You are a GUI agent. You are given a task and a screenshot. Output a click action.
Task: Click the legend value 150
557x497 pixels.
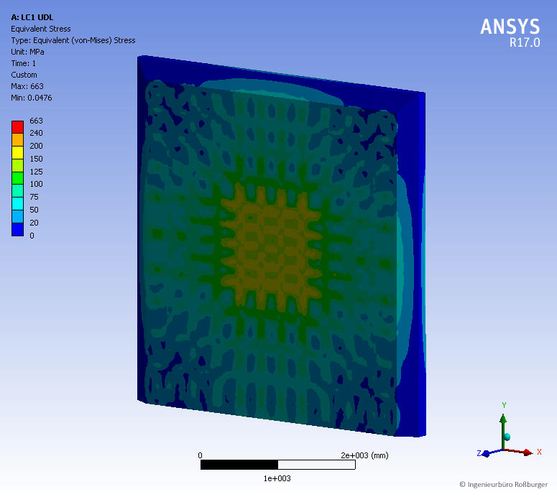(x=36, y=159)
